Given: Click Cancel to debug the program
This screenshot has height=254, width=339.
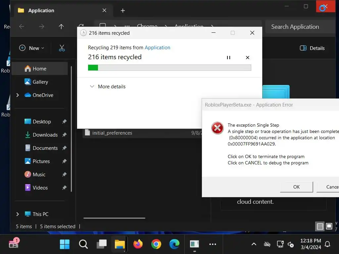Looking at the screenshot, I should click(328, 187).
